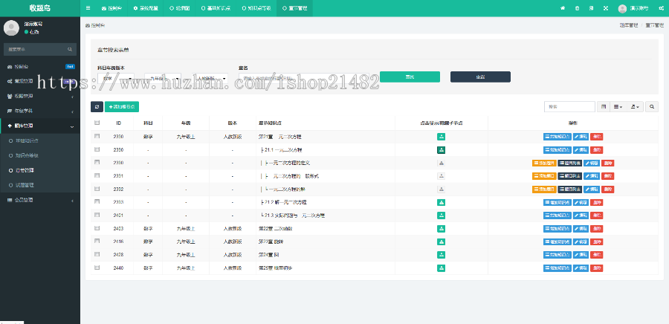
Task: Collapse the 题库管理 sidebar menu
Action: [x=39, y=126]
